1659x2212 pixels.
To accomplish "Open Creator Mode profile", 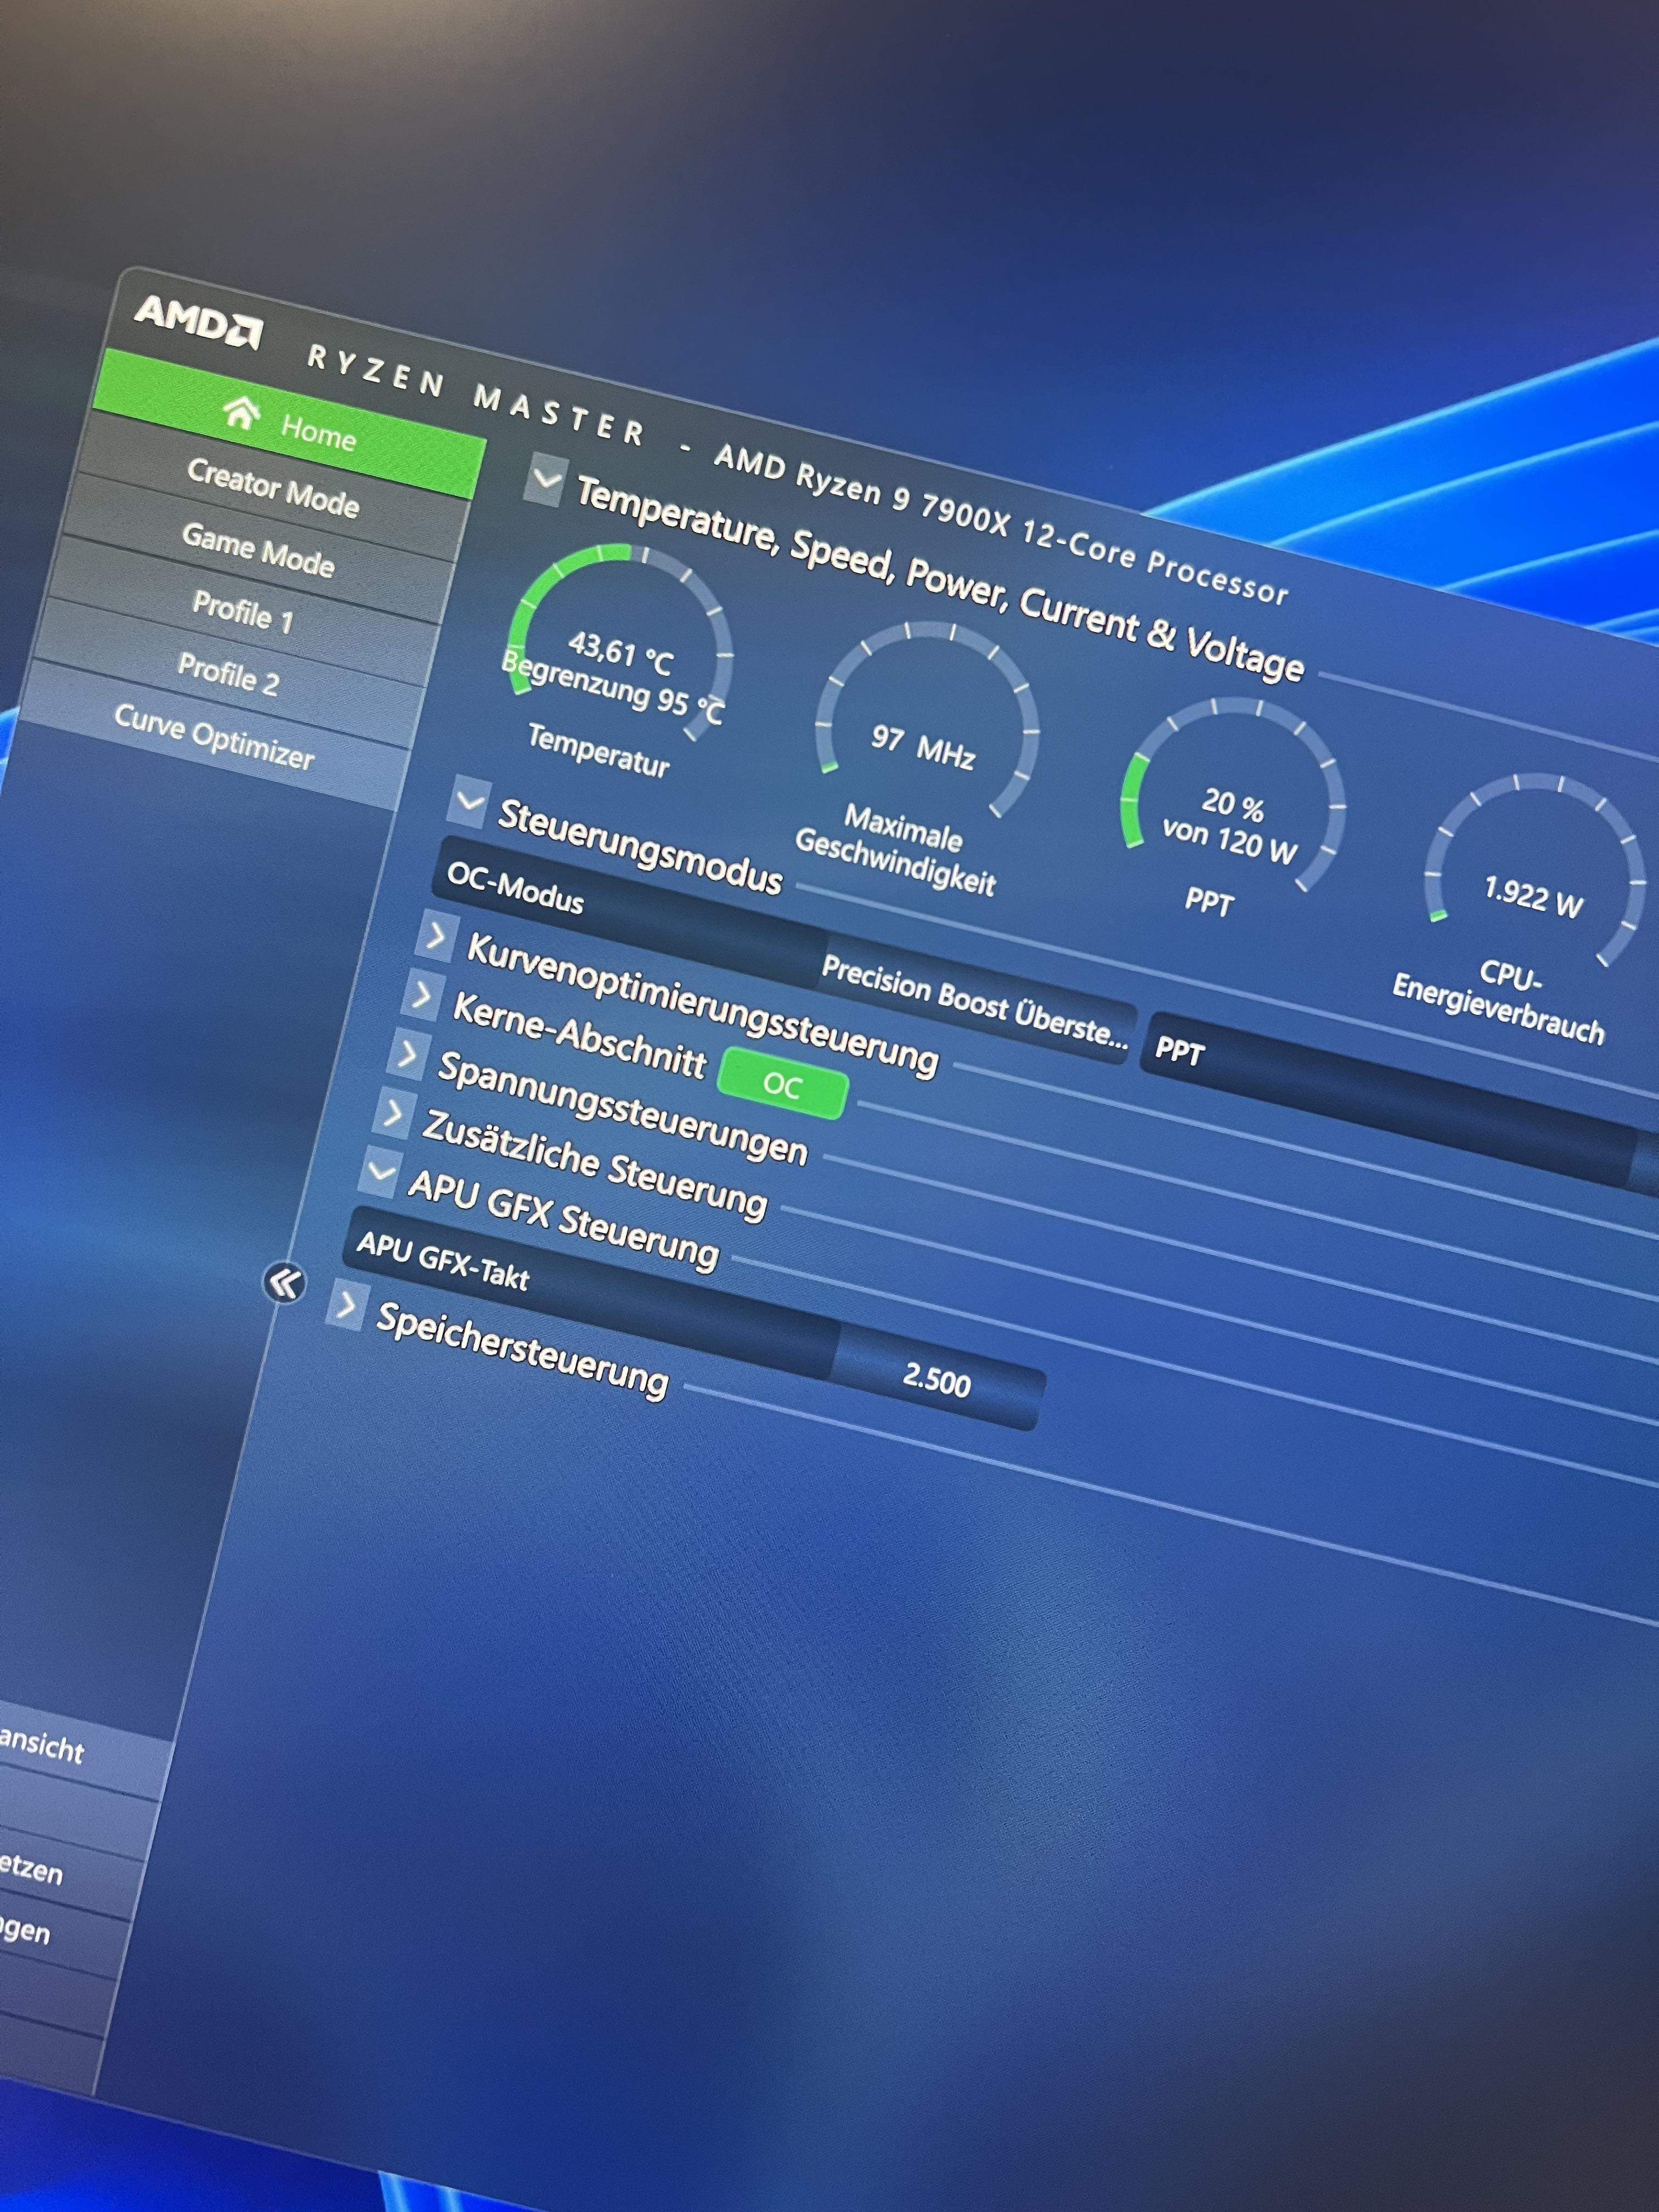I will [x=273, y=488].
